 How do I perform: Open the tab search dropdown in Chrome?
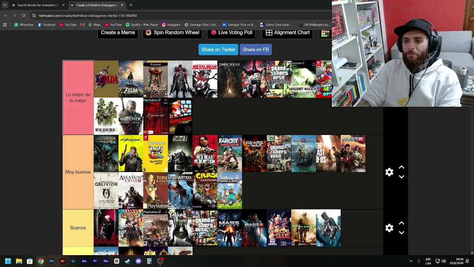[5, 5]
